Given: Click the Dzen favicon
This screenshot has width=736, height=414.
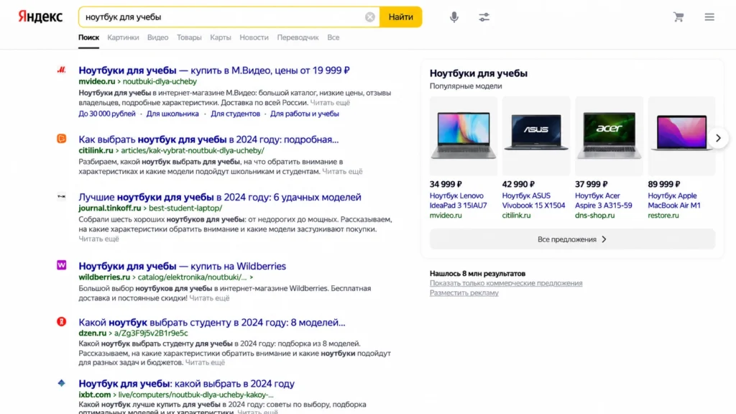Looking at the screenshot, I should 62,321.
